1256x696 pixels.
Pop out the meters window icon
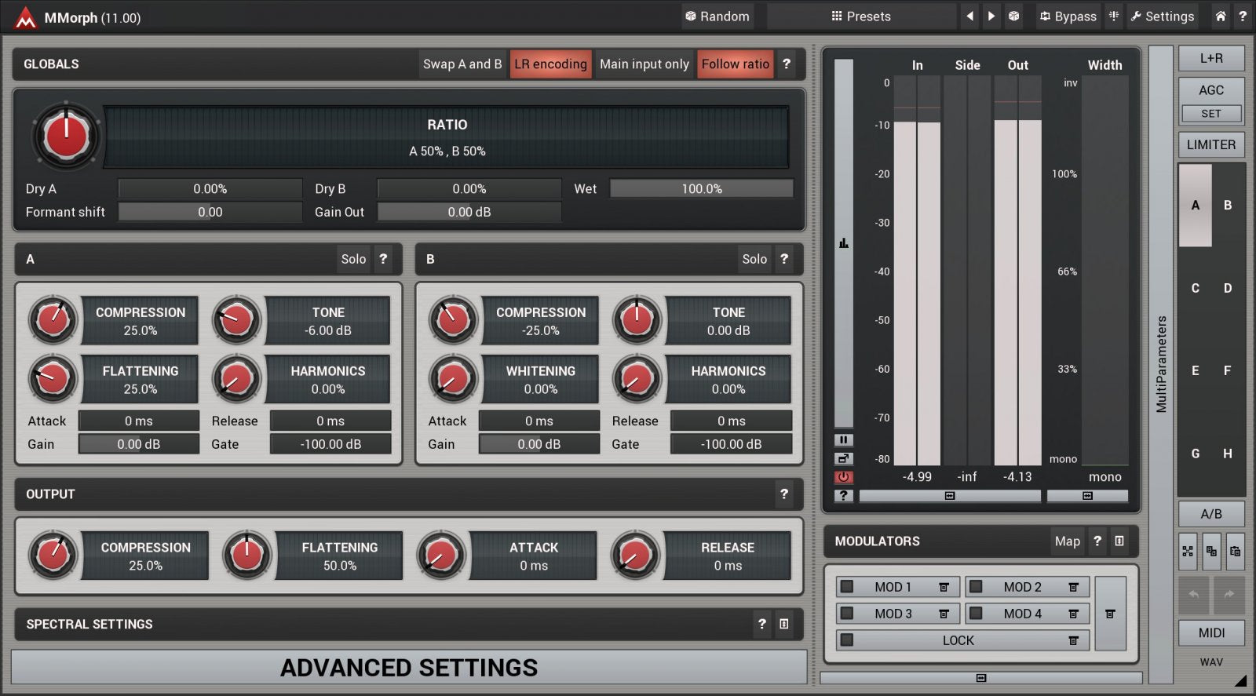[x=843, y=458]
